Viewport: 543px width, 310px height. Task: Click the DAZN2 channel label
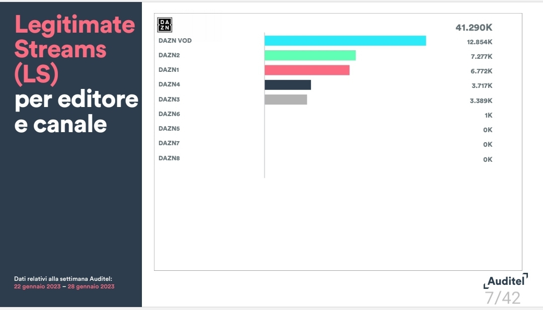coord(169,55)
